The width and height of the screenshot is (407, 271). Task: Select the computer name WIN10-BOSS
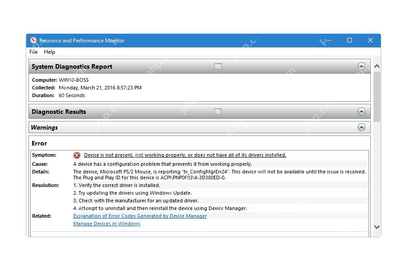[x=74, y=80]
